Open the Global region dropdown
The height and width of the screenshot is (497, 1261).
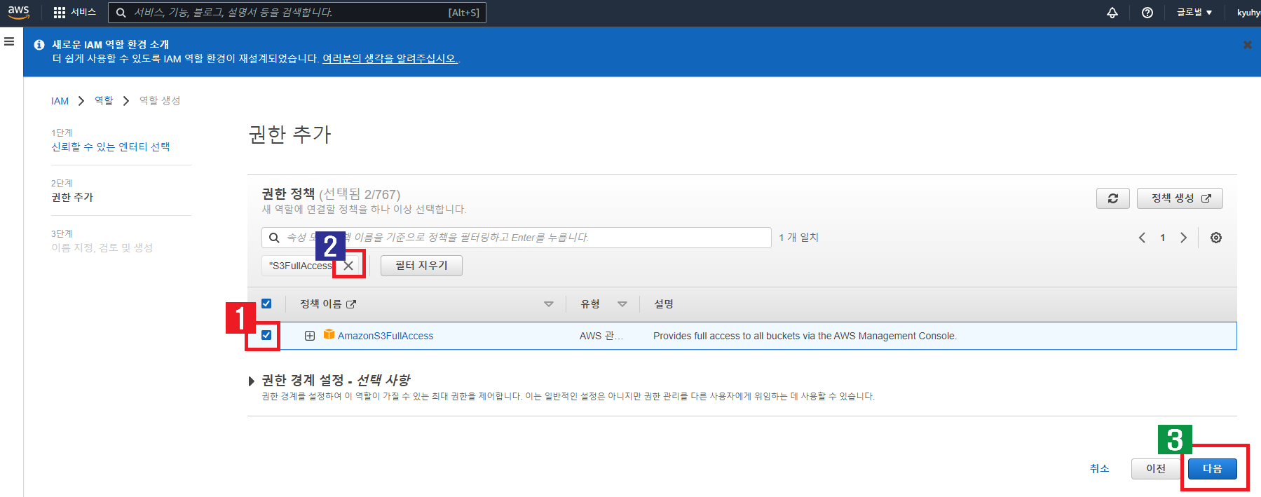click(1194, 13)
